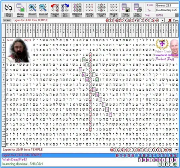Select the Wrath Dead Ra-El code row

coord(90,159)
